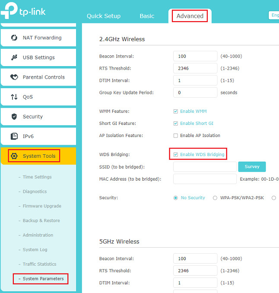
Task: Click the QoS arrows icon
Action: click(x=14, y=97)
